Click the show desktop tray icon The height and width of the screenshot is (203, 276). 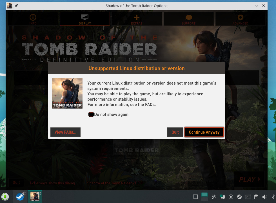[x=195, y=197]
